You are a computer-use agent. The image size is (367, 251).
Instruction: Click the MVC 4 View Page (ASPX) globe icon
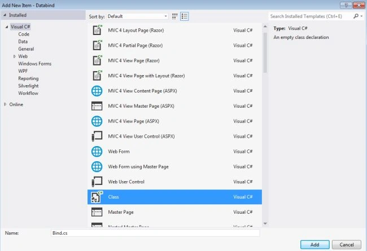(x=97, y=121)
